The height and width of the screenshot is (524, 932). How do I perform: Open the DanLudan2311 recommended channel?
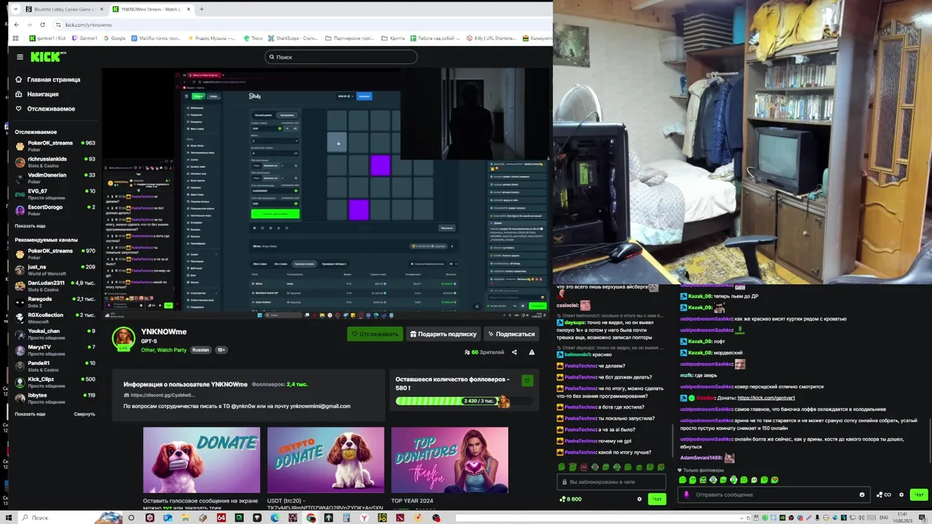[55, 285]
